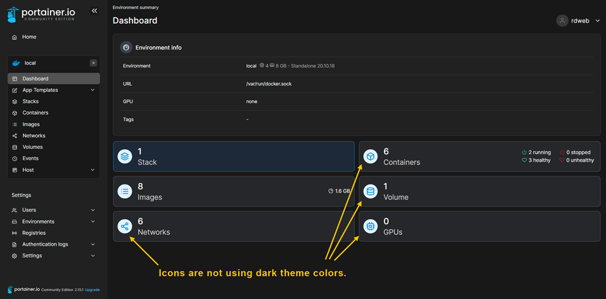Click the Registries radio icon in sidebar
Image resolution: width=606 pixels, height=299 pixels.
[15, 233]
